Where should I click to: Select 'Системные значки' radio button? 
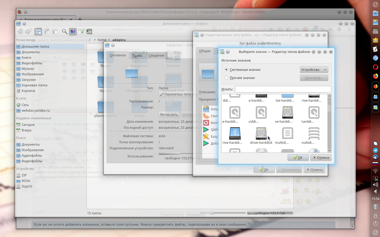226,70
